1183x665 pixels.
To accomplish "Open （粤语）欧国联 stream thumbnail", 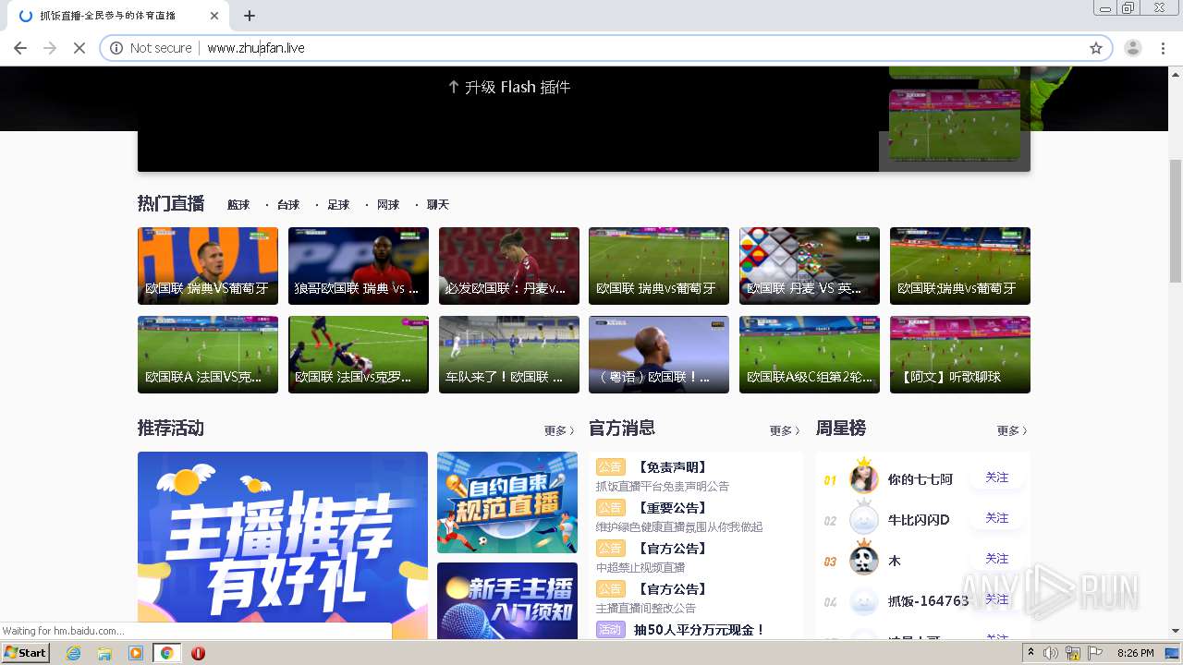I will click(x=659, y=355).
